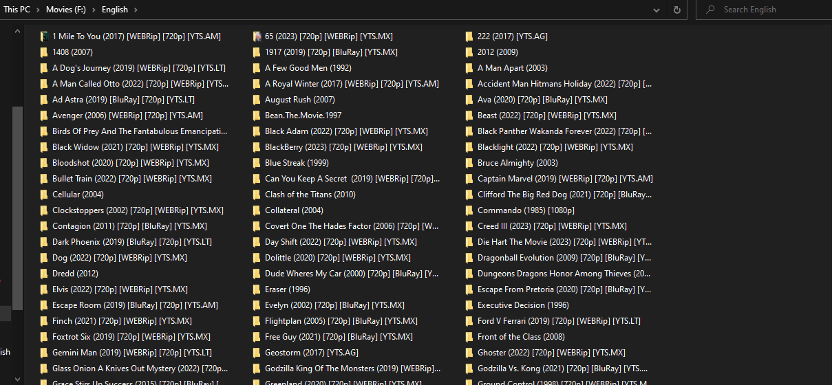Select Escape Room (2019) folder
The height and width of the screenshot is (385, 832).
point(129,305)
